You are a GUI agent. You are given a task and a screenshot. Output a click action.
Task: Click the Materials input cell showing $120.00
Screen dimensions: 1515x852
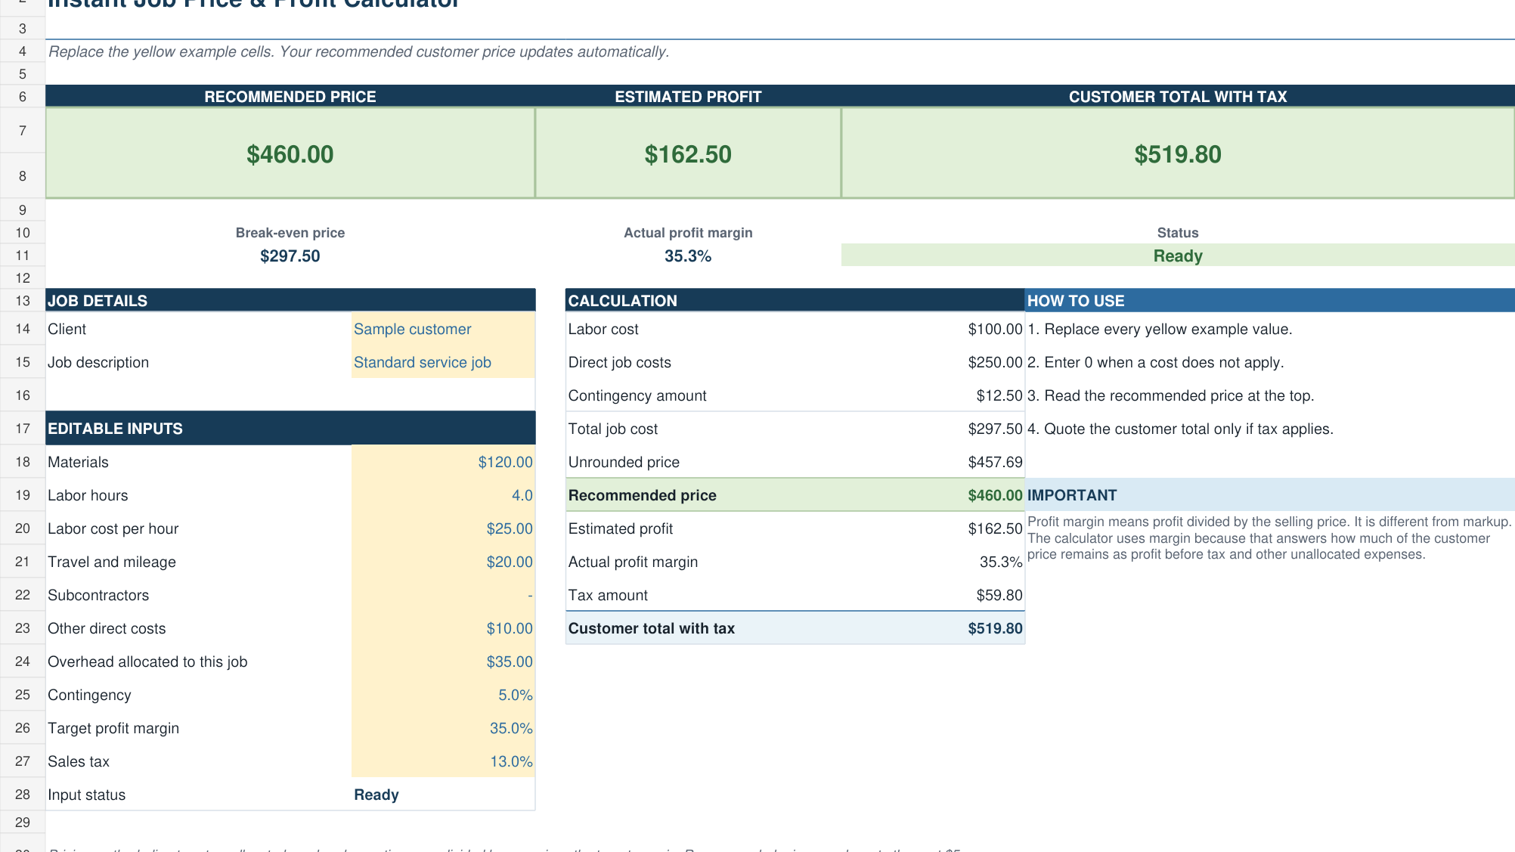pos(443,462)
